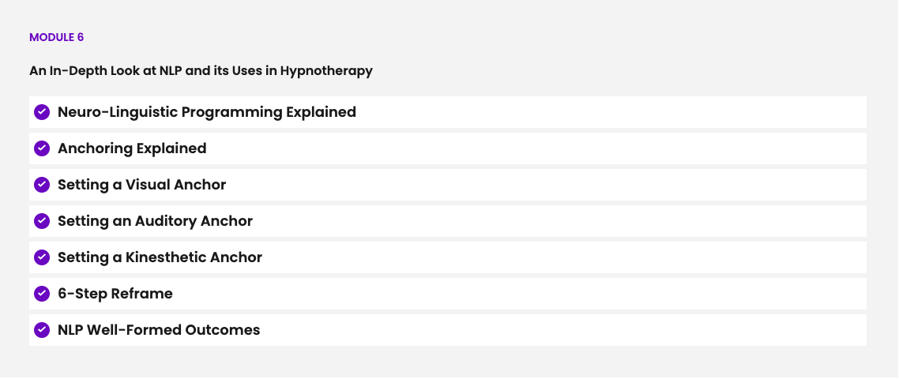
Task: Click the purple check next to 6-Step Reframe
Action: coord(42,294)
